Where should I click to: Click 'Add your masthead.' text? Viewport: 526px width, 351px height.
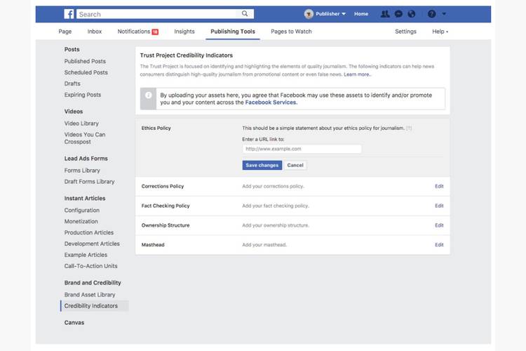pyautogui.click(x=264, y=245)
